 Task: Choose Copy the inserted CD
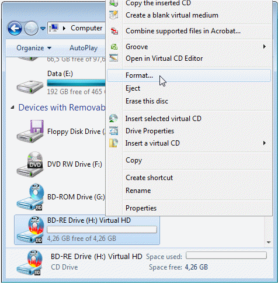pos(158,3)
